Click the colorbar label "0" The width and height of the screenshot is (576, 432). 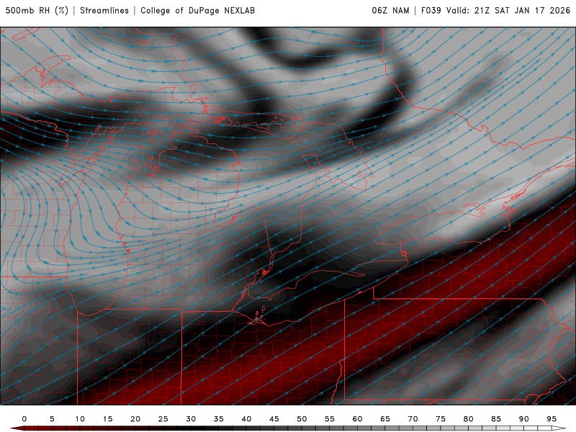[x=24, y=419]
